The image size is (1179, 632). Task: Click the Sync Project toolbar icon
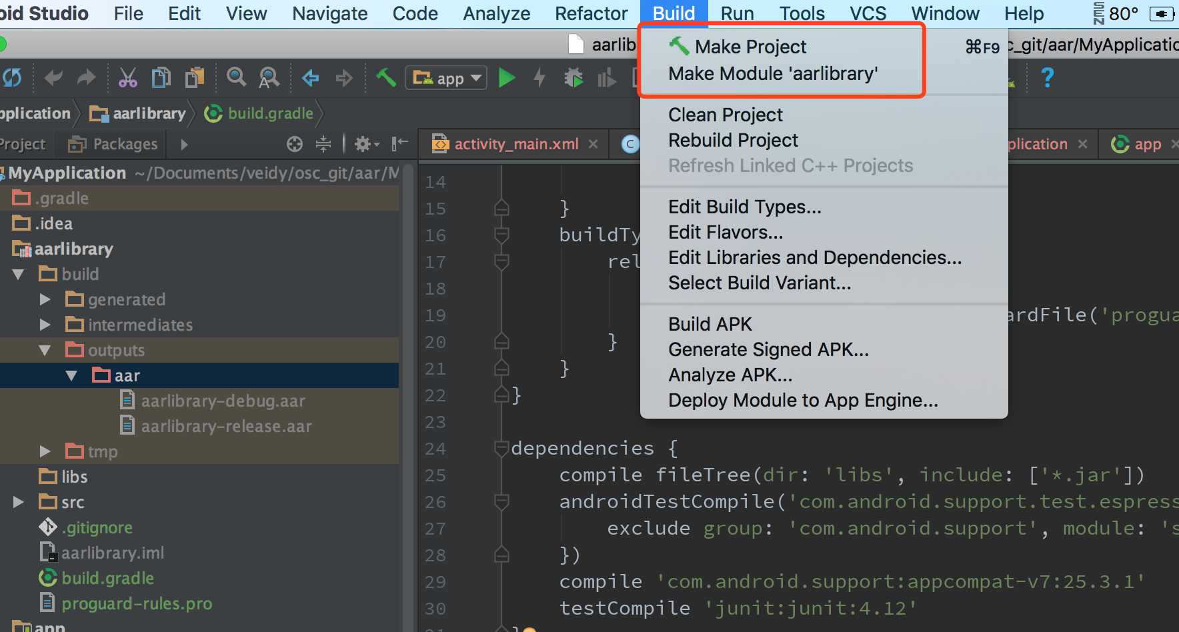[11, 78]
